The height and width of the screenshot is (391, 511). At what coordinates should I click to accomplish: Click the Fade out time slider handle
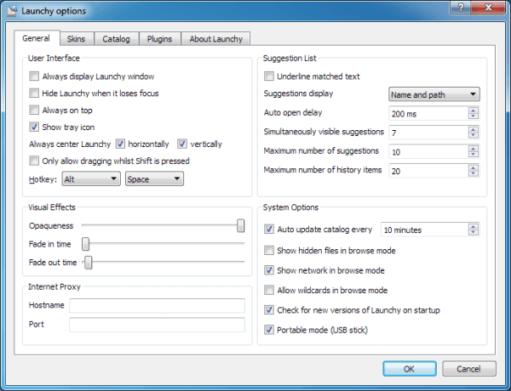89,262
